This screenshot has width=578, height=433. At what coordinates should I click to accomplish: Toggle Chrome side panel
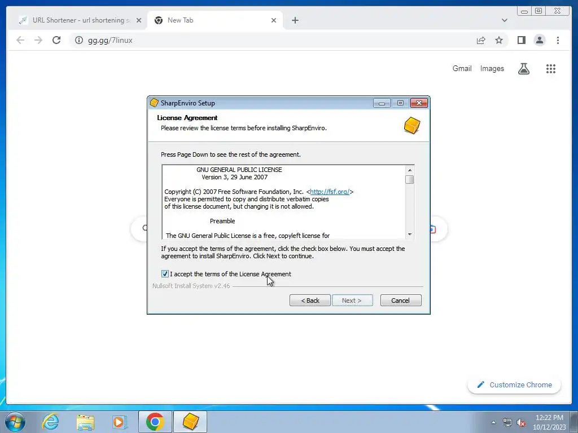coord(521,40)
